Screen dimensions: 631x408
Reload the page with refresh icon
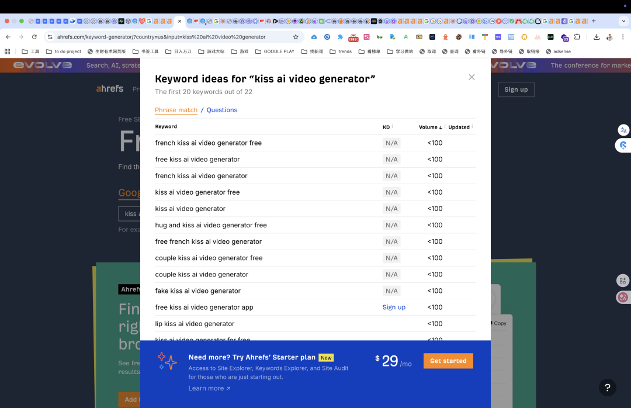[34, 37]
